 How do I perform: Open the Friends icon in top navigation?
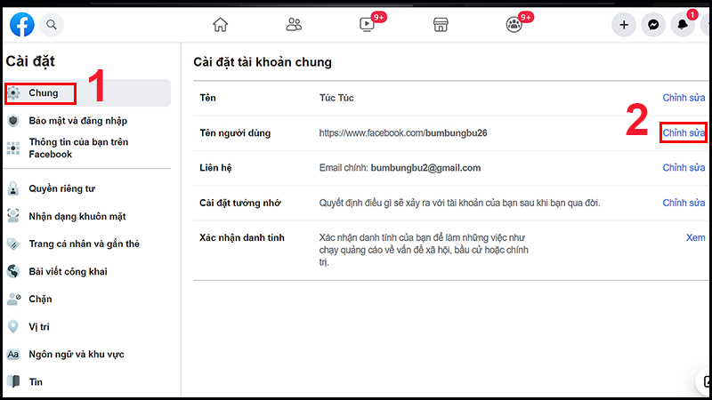294,25
